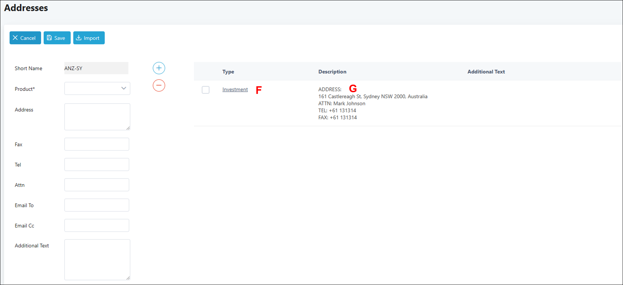Expand the Product dropdown
Image resolution: width=623 pixels, height=285 pixels.
click(x=97, y=89)
